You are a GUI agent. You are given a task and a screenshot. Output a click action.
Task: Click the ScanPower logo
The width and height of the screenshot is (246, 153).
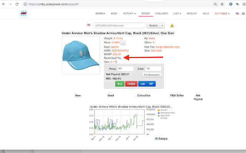pos(24,13)
